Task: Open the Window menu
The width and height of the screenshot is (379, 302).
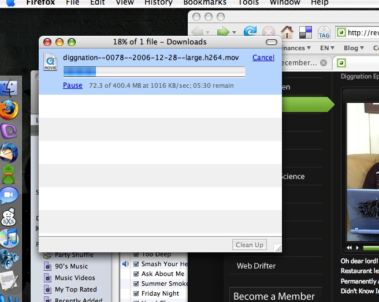Action: 285,3
